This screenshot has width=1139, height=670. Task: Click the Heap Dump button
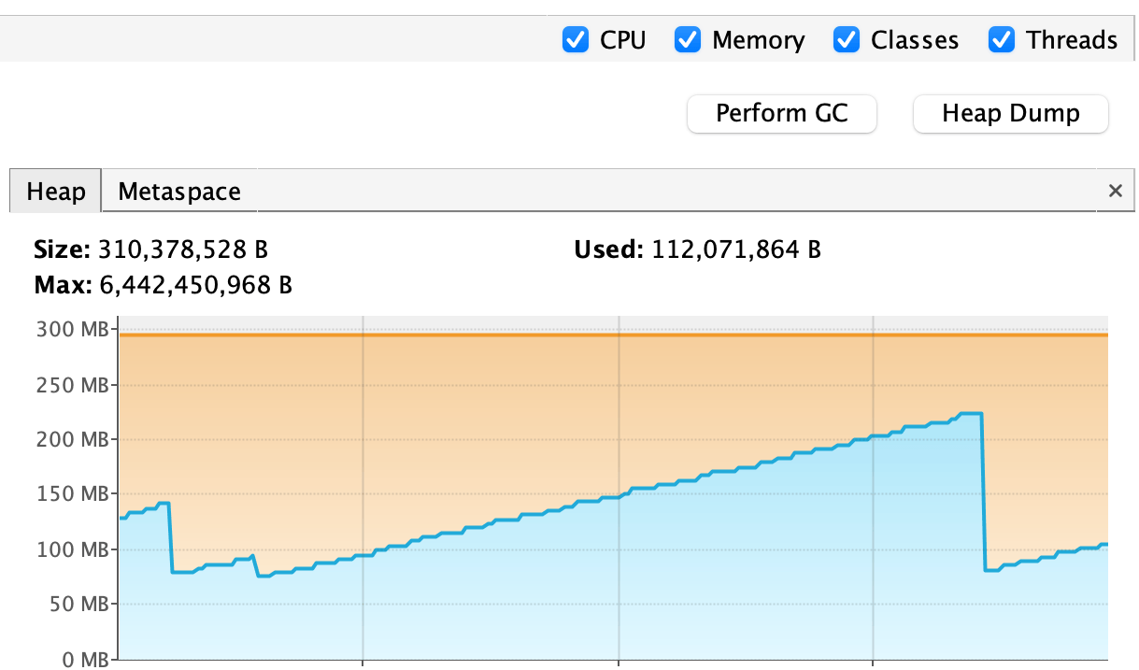click(1010, 114)
